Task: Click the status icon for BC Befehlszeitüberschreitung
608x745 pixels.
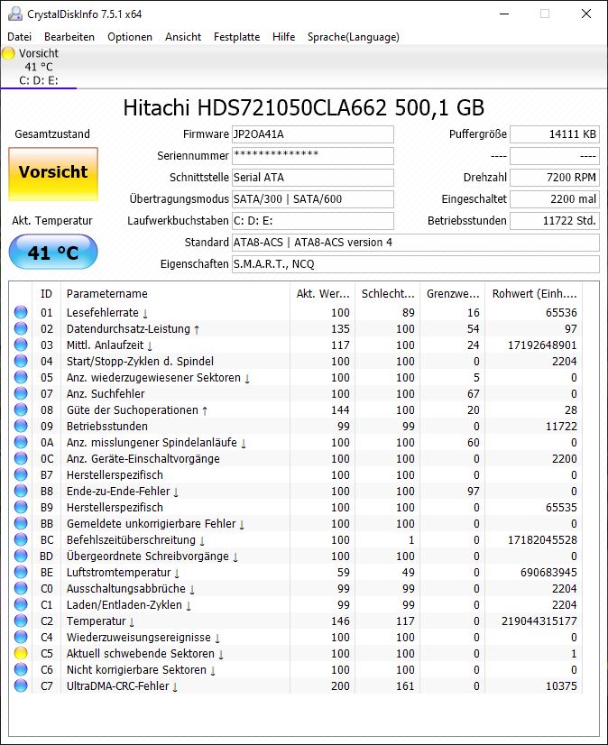Action: 21,539
